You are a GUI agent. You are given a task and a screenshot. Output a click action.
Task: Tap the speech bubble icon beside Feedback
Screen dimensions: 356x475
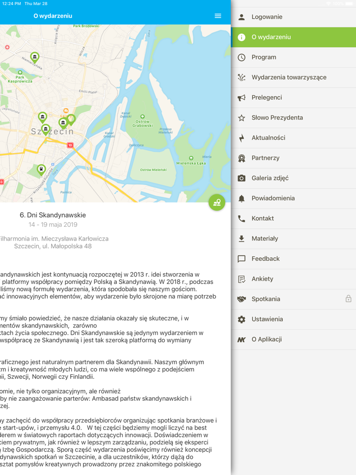pos(242,259)
